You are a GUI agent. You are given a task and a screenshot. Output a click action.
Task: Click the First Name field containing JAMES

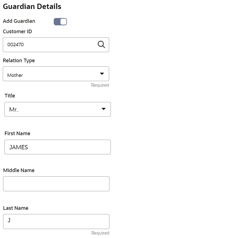[58, 147]
